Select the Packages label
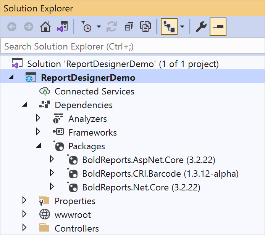Image resolution: width=265 pixels, height=235 pixels. 87,146
